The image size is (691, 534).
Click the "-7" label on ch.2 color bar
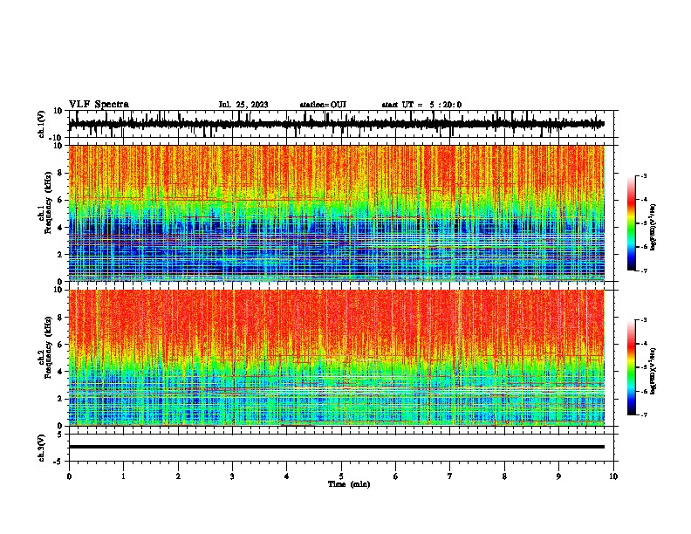click(x=643, y=415)
